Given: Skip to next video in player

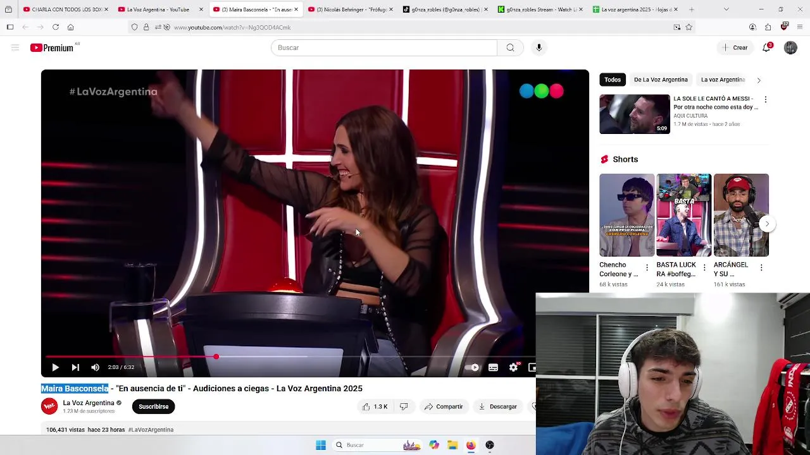Looking at the screenshot, I should (x=75, y=367).
